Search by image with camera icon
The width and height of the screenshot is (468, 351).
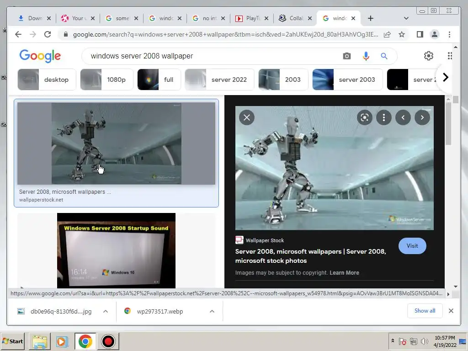click(x=346, y=56)
